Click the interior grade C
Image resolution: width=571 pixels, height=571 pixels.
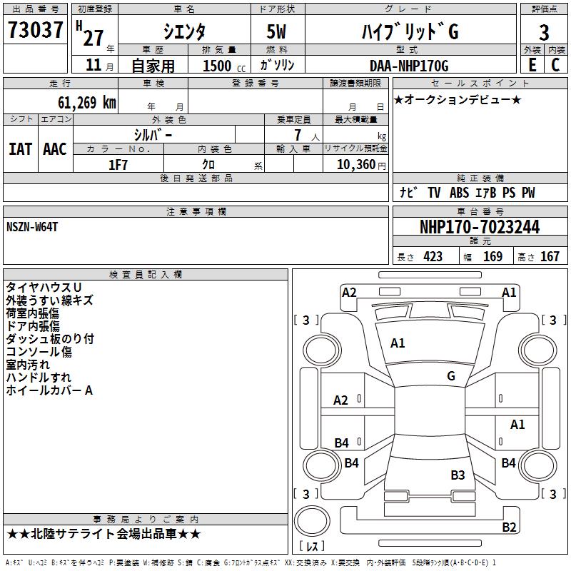555,65
